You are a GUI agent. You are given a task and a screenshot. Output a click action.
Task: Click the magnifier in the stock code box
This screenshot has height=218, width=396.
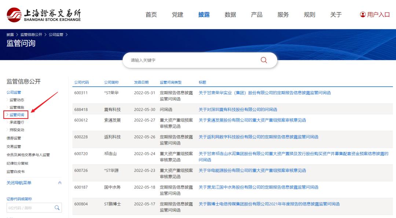pos(57,207)
